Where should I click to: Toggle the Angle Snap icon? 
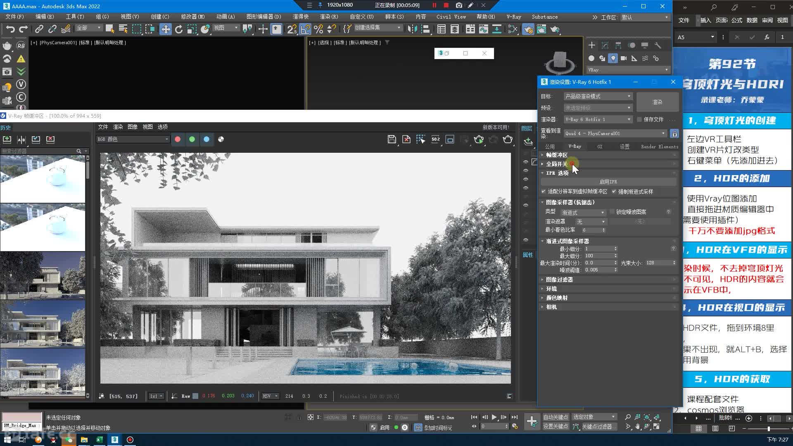[305, 29]
